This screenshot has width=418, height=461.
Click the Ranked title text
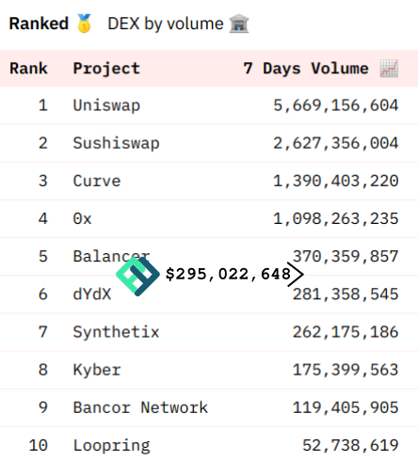(x=39, y=24)
